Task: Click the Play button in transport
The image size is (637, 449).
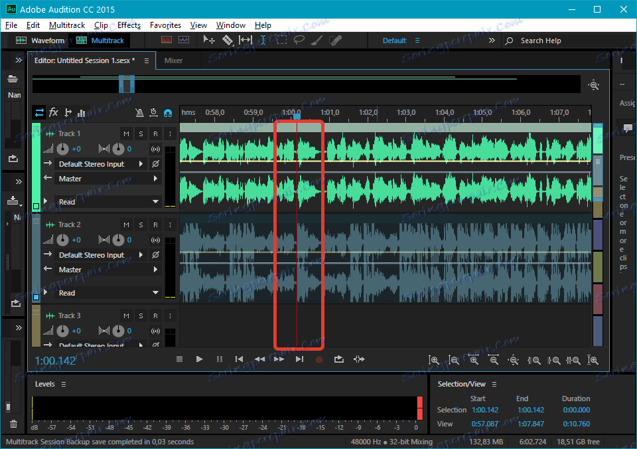Action: [x=199, y=359]
